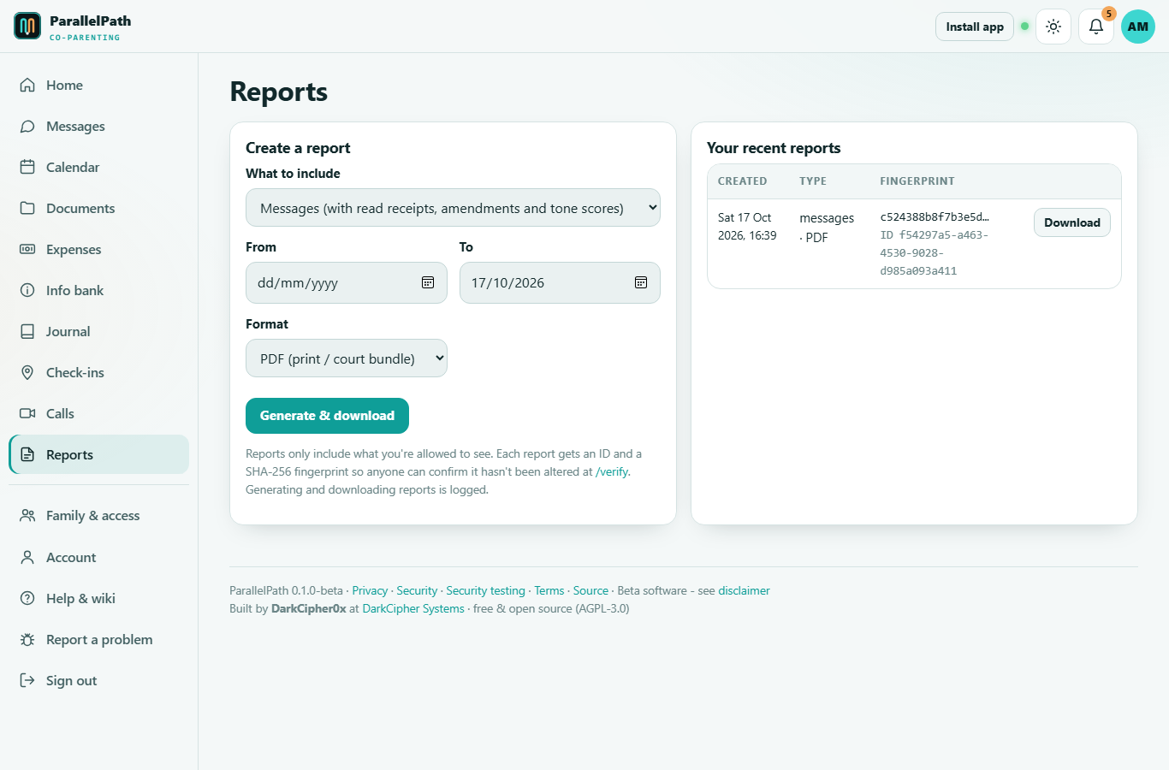
Task: Expand the What to include dropdown
Action: 453,208
